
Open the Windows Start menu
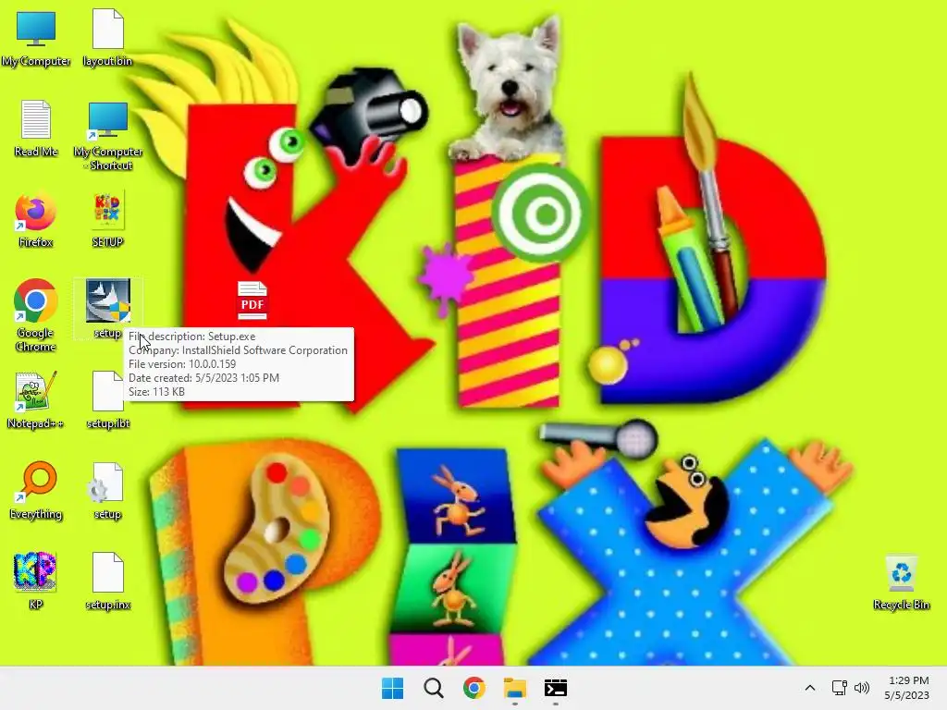(x=392, y=688)
